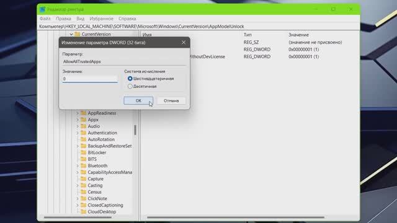Expand the Bluetooth node
Viewport: 397px width, 223px height.
[78, 165]
